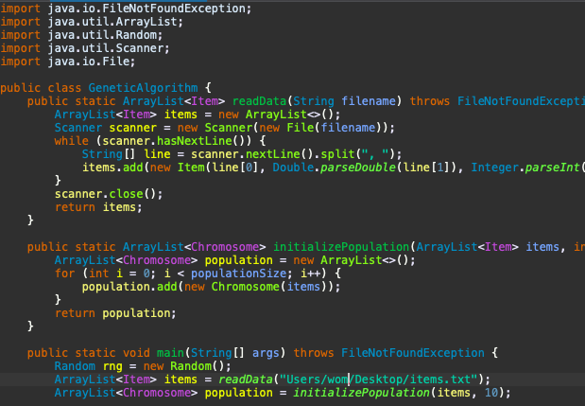Click the italic parseInt method
Image resolution: width=585 pixels, height=406 pixels.
(x=552, y=168)
